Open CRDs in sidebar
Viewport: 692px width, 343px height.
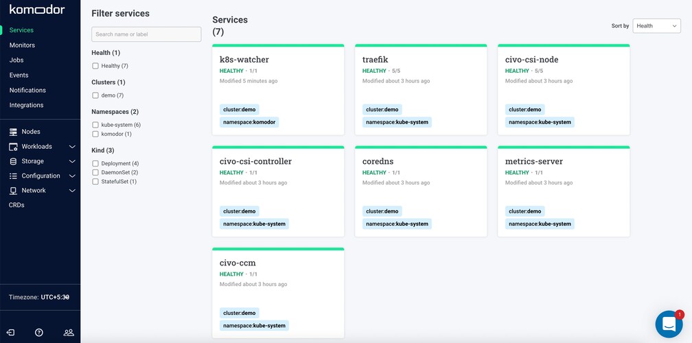pos(16,205)
